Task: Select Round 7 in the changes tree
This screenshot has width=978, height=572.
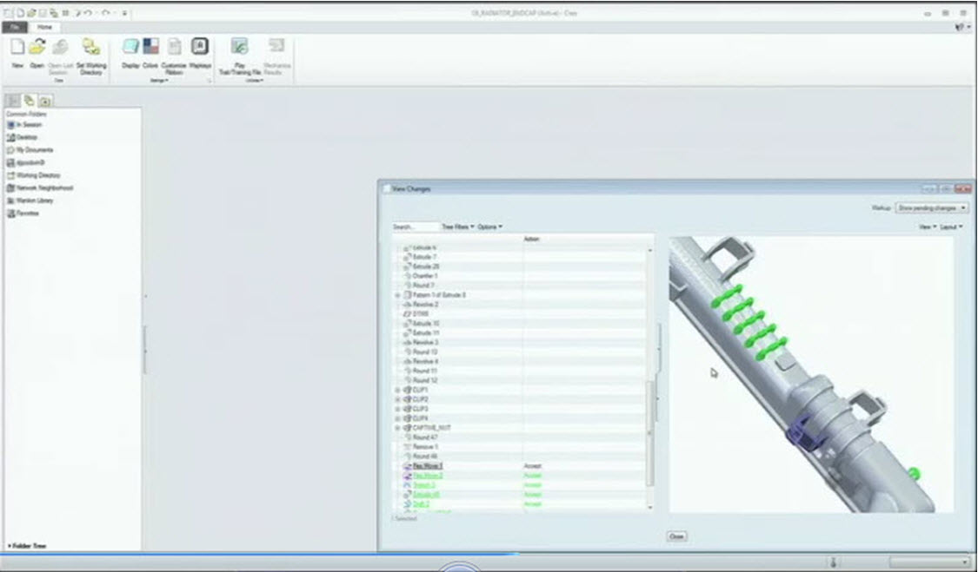Action: pyautogui.click(x=422, y=286)
